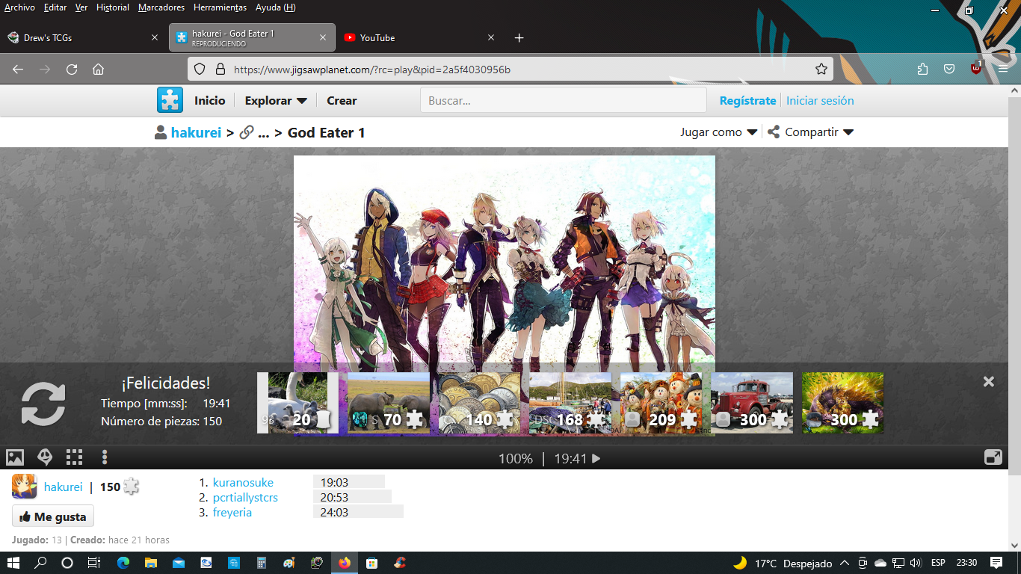The image size is (1021, 574).
Task: Expand the Explorar dropdown menu
Action: 276,101
